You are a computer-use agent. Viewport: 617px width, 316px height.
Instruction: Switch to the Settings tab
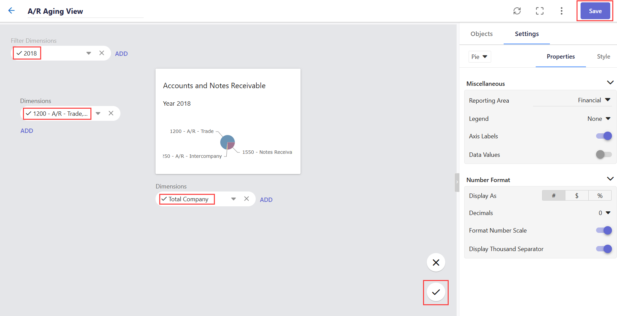[x=527, y=34]
